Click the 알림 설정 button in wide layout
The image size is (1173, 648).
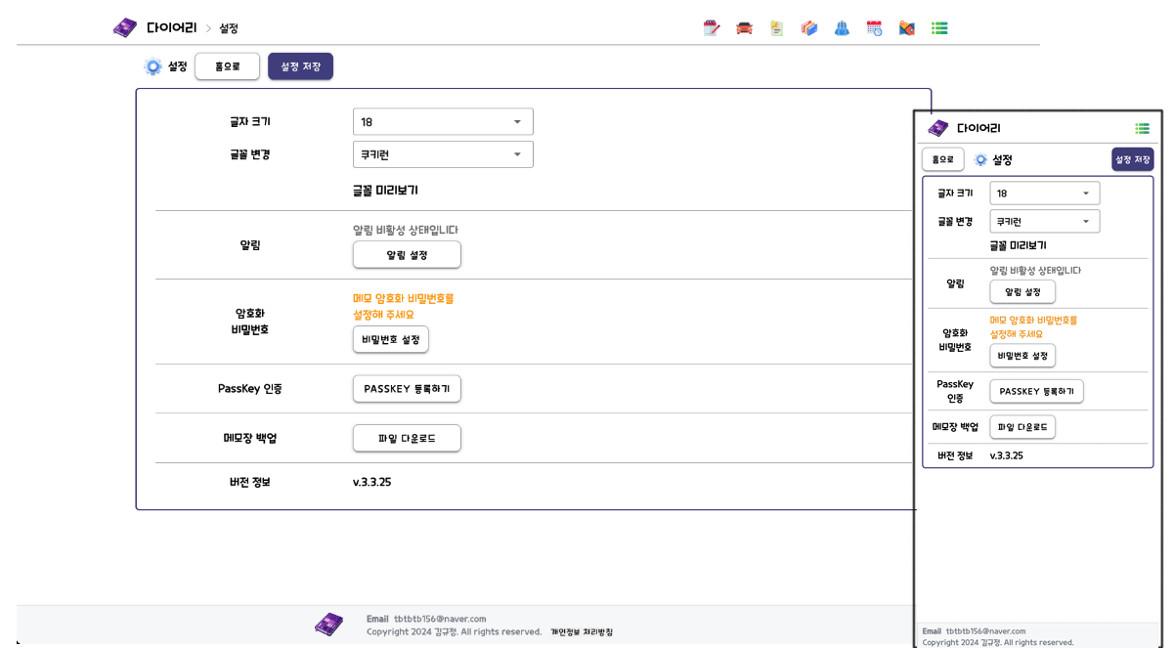[406, 255]
